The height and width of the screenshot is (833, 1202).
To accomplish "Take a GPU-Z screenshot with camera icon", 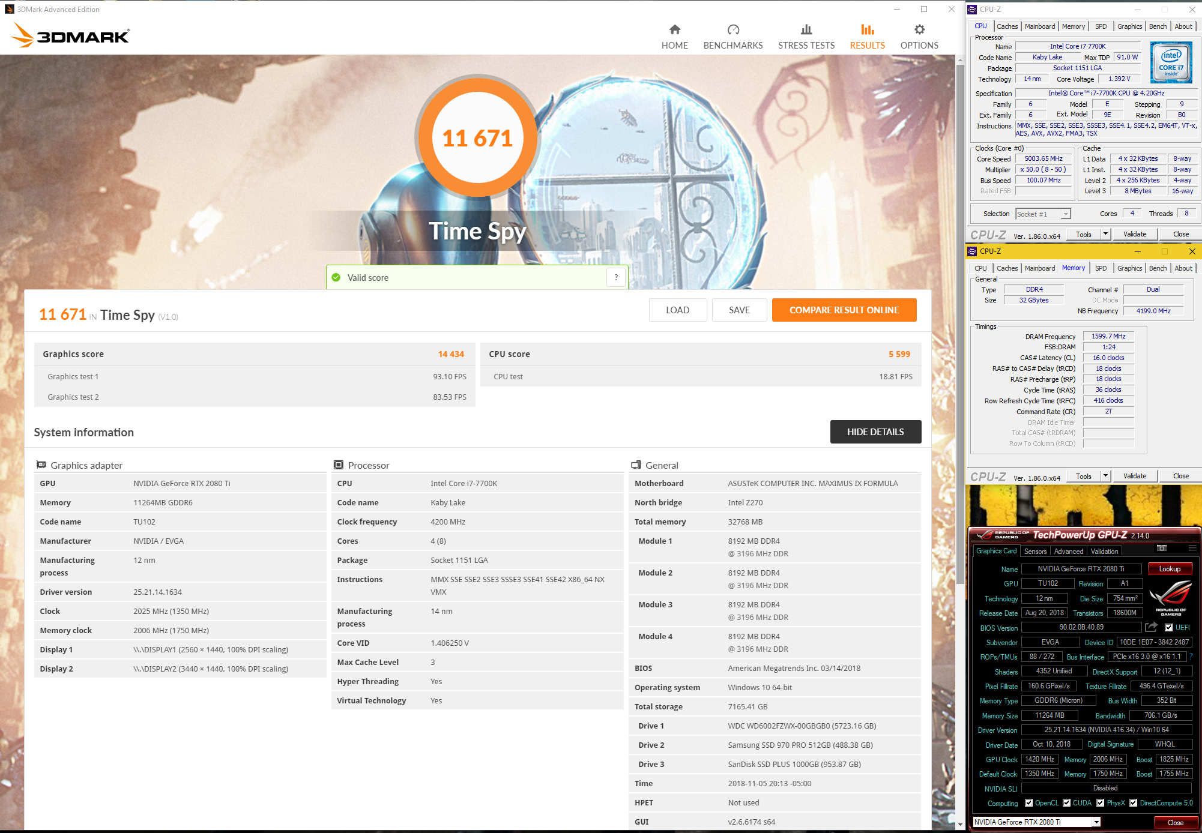I will point(1162,548).
